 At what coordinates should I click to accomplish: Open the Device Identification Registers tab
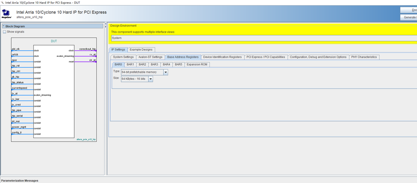222,57
